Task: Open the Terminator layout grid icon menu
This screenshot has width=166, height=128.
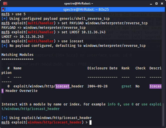Action: tap(4, 10)
